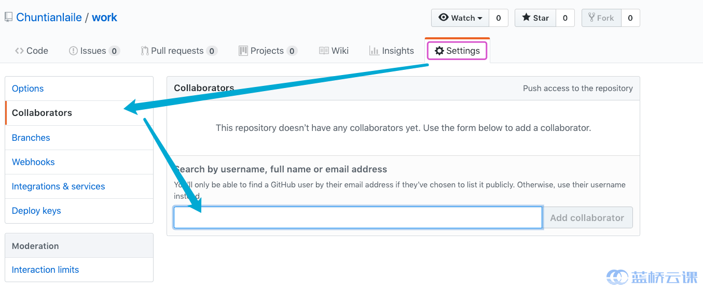Click the Issues counter badge
This screenshot has width=703, height=293.
click(x=114, y=51)
